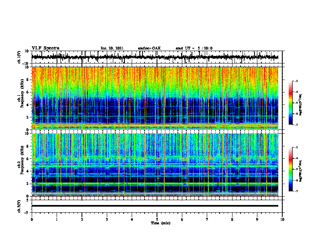The height and width of the screenshot is (246, 318).
Task: Click the "Jan. 20, 2021" date label
Action: point(112,48)
